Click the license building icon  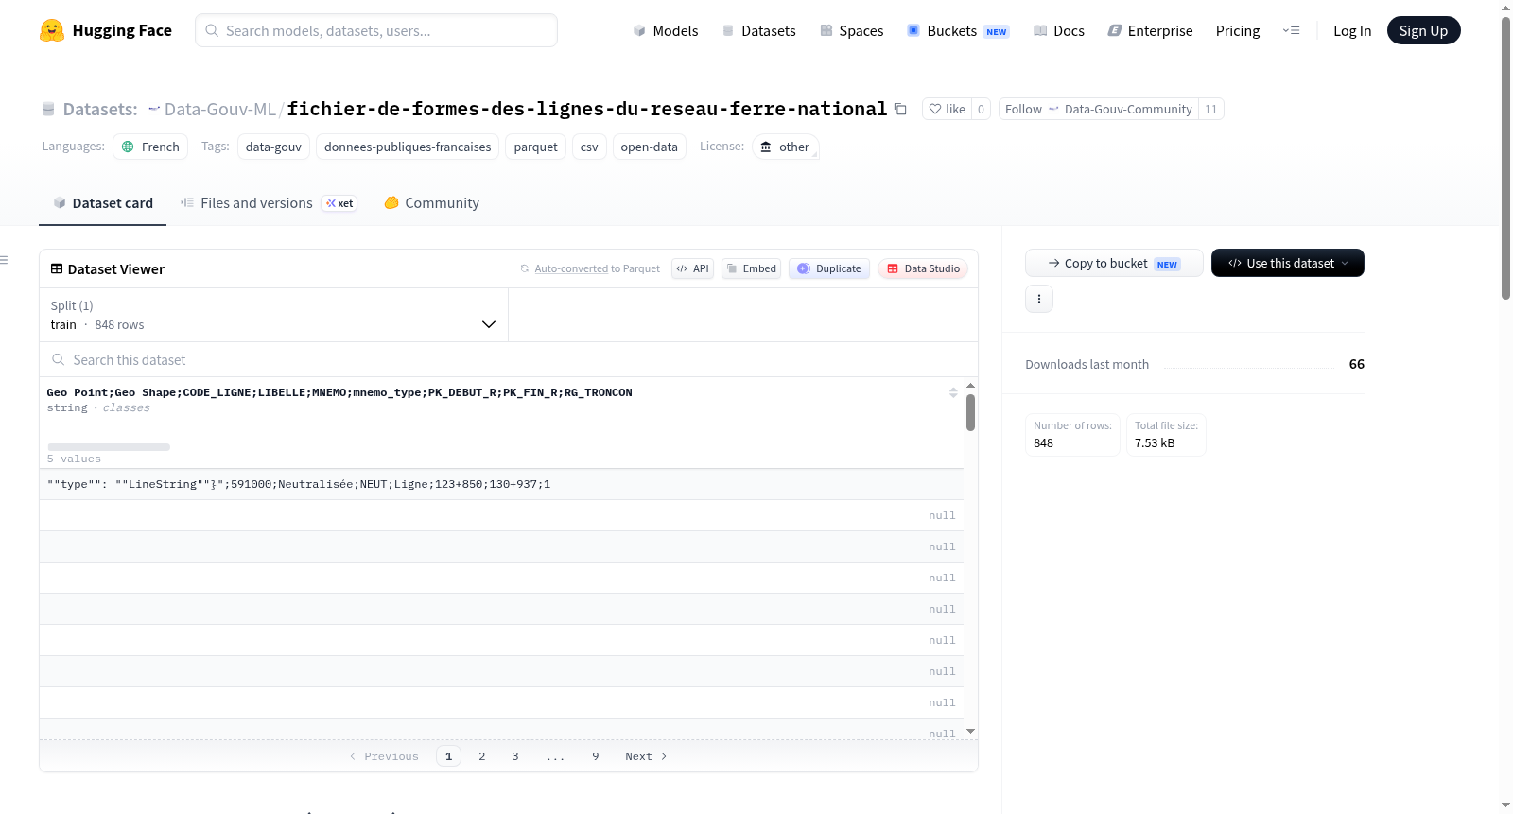[766, 147]
